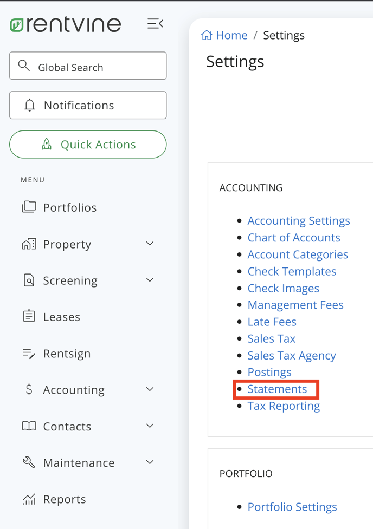Expand the Contacts menu section
Viewport: 373px width, 529px height.
point(150,426)
